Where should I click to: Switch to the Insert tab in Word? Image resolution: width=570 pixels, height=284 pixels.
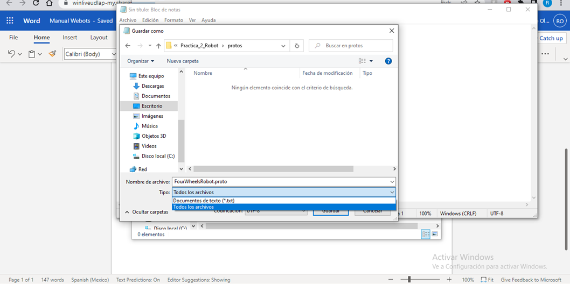[x=70, y=37]
